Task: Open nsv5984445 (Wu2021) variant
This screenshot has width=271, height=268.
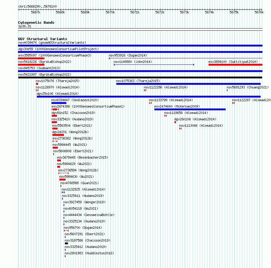Action: [70, 145]
